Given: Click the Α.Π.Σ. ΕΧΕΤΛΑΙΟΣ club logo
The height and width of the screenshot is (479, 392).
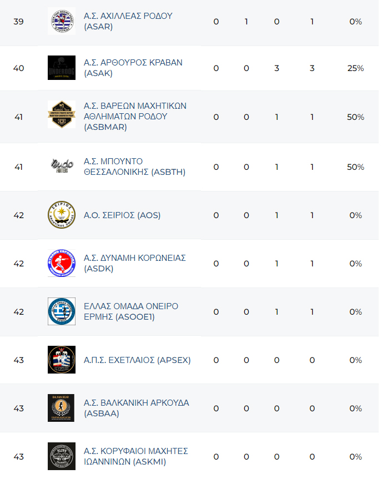Looking at the screenshot, I should pos(61,360).
